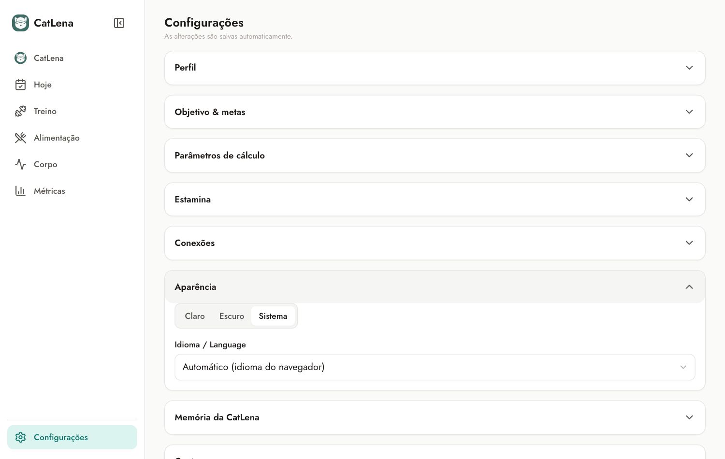This screenshot has width=725, height=459.
Task: Select the Sistema theme option
Action: (x=273, y=316)
